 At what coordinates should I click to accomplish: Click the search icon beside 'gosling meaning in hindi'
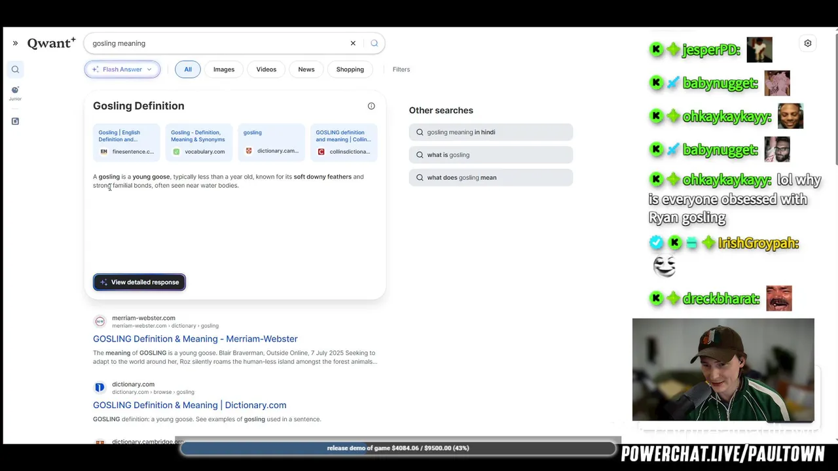click(420, 132)
